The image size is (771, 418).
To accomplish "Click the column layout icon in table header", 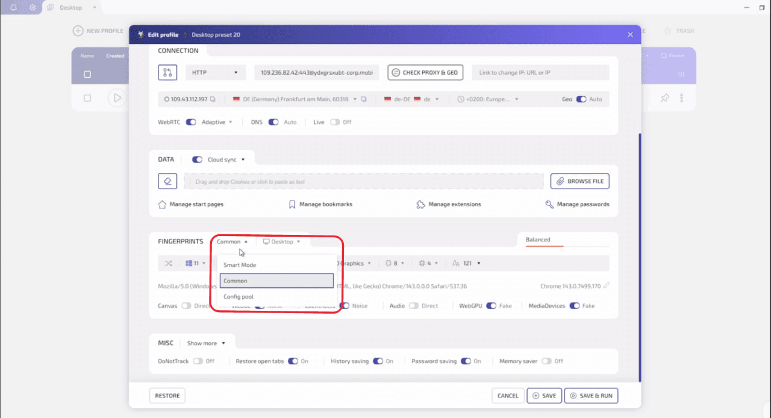I will coord(682,75).
